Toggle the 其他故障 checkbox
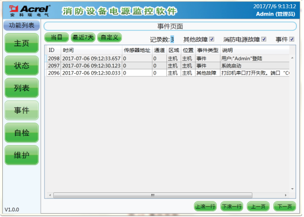Image resolution: width=304 pixels, height=217 pixels. click(x=212, y=39)
